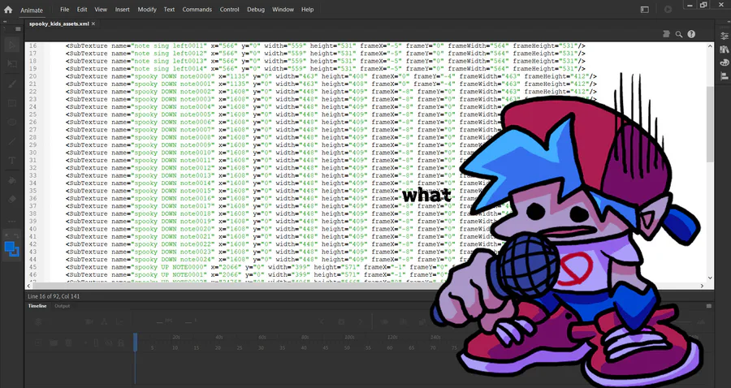Click the Timeline camera icon
Image resolution: width=731 pixels, height=388 pixels.
pyautogui.click(x=89, y=321)
